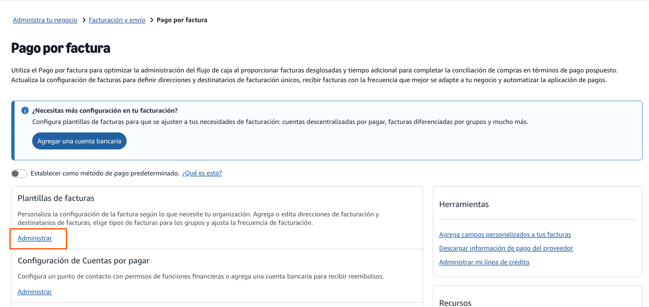
Task: Select the 'Pago por factura' breadcrumb item
Action: [x=182, y=20]
